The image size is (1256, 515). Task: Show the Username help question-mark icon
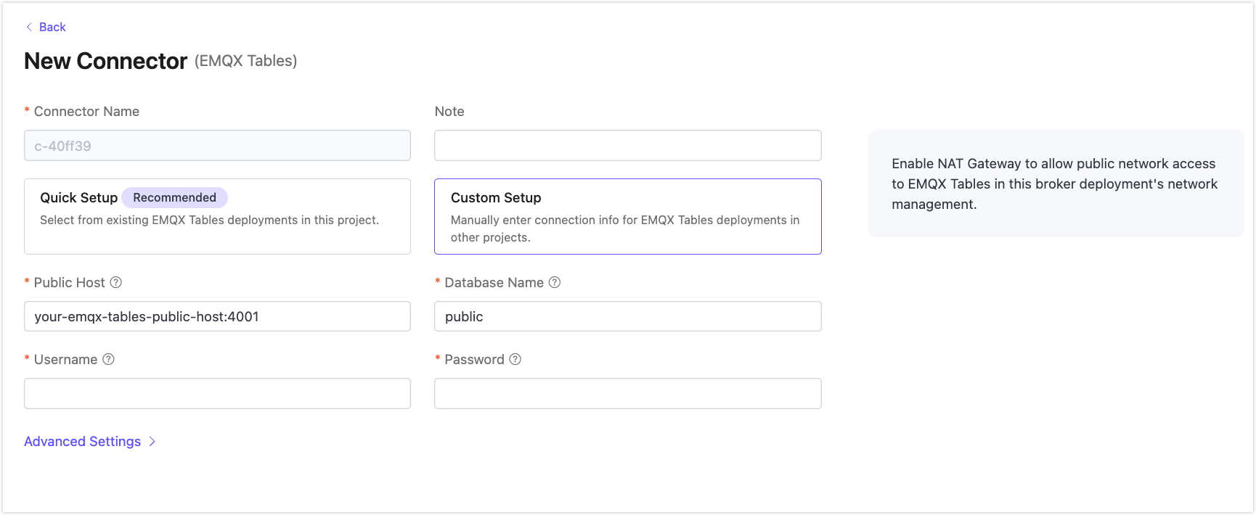108,359
